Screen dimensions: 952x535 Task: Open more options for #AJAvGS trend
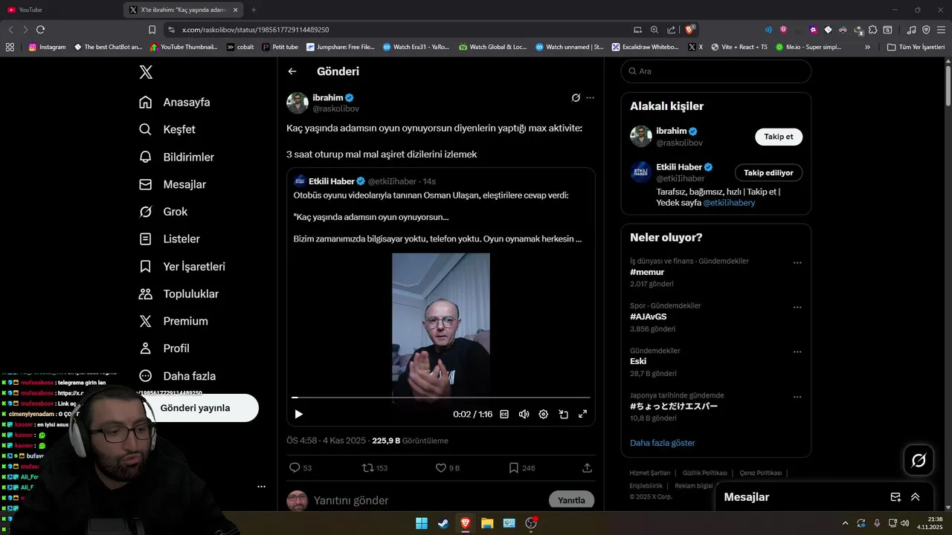point(797,307)
